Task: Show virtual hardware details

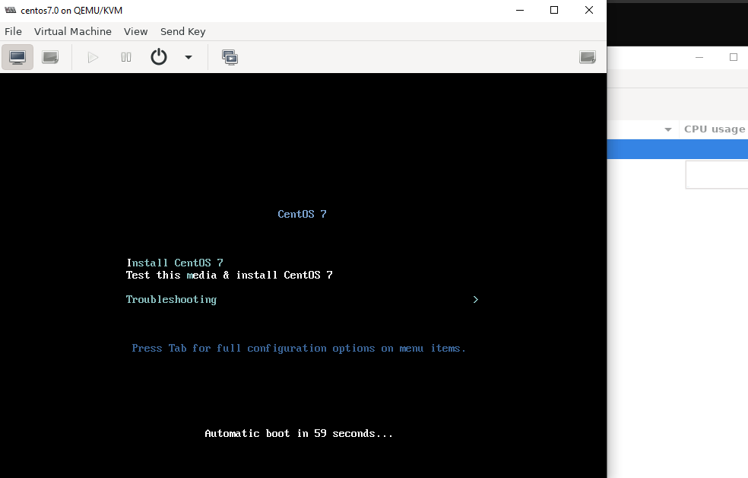Action: (x=50, y=57)
